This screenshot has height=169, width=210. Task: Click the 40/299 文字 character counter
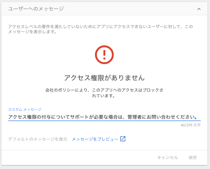(x=190, y=125)
